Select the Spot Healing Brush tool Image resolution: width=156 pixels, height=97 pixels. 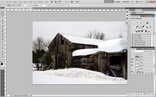(x=3, y=26)
